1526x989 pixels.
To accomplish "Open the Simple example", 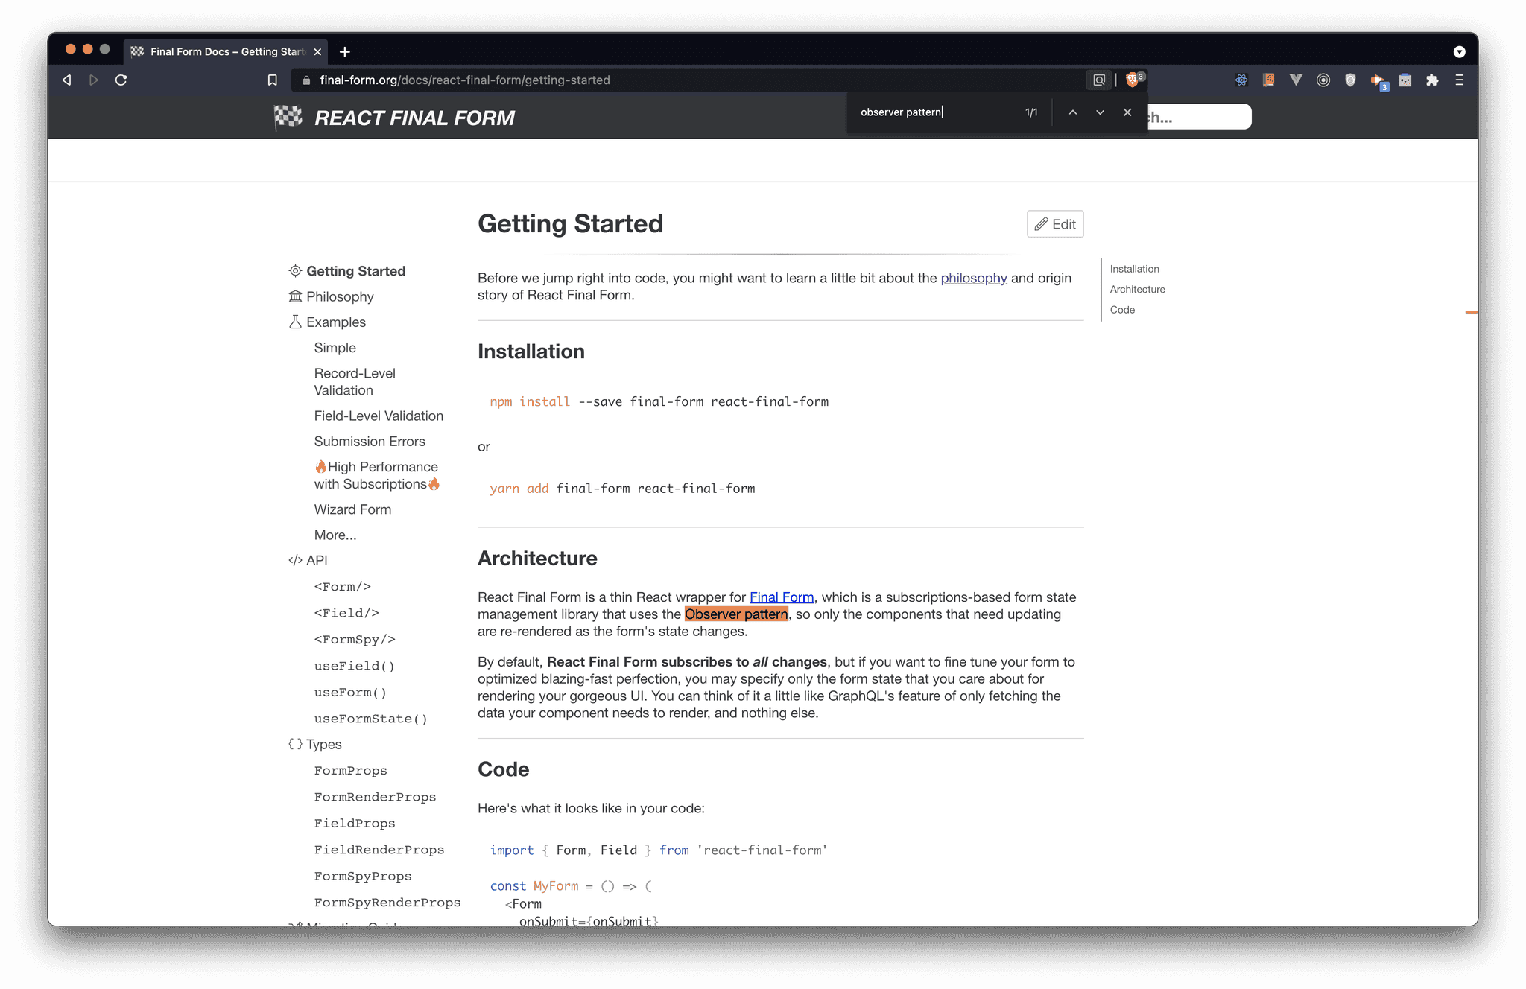I will coord(335,348).
